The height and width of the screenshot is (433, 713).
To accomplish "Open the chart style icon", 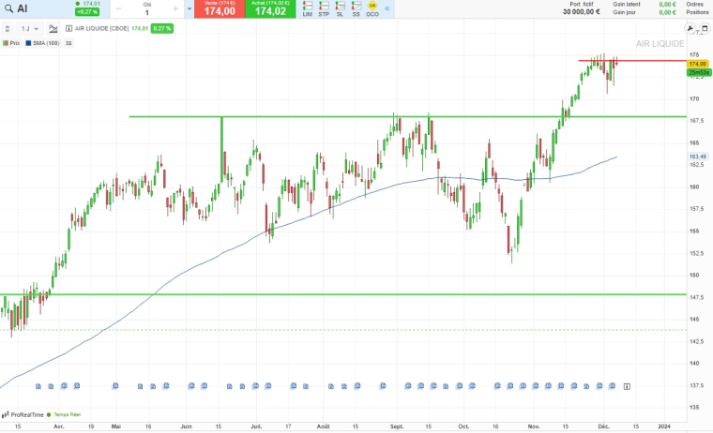I will pyautogui.click(x=53, y=29).
